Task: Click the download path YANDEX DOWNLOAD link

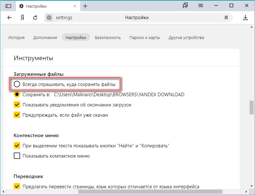Action: 119,95
